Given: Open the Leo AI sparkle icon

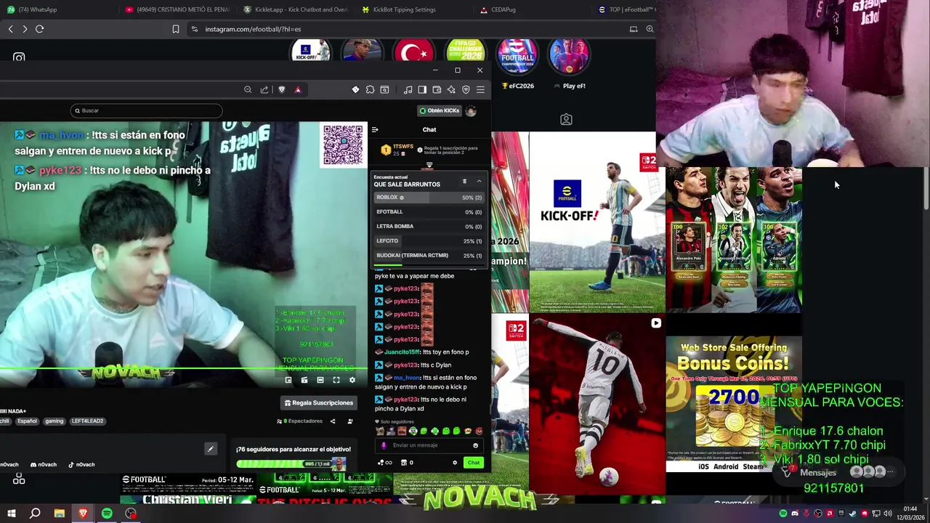Looking at the screenshot, I should click(451, 89).
